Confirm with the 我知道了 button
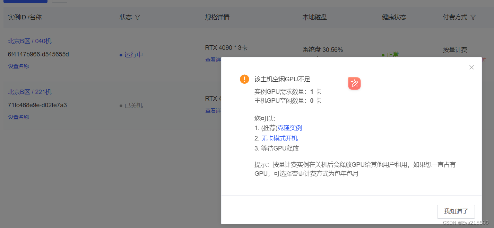This screenshot has height=228, width=494. click(x=456, y=211)
